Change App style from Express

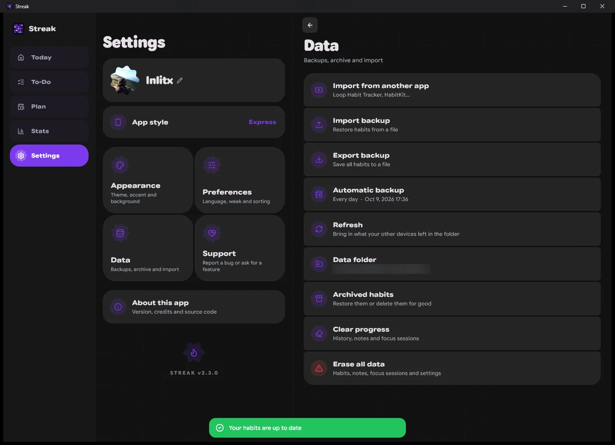point(194,122)
